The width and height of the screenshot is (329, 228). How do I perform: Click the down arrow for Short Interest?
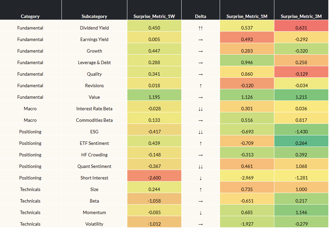point(201,178)
